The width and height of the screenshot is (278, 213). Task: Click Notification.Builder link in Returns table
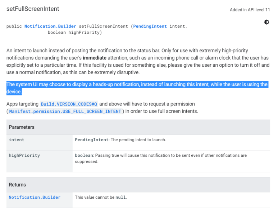tap(35, 198)
